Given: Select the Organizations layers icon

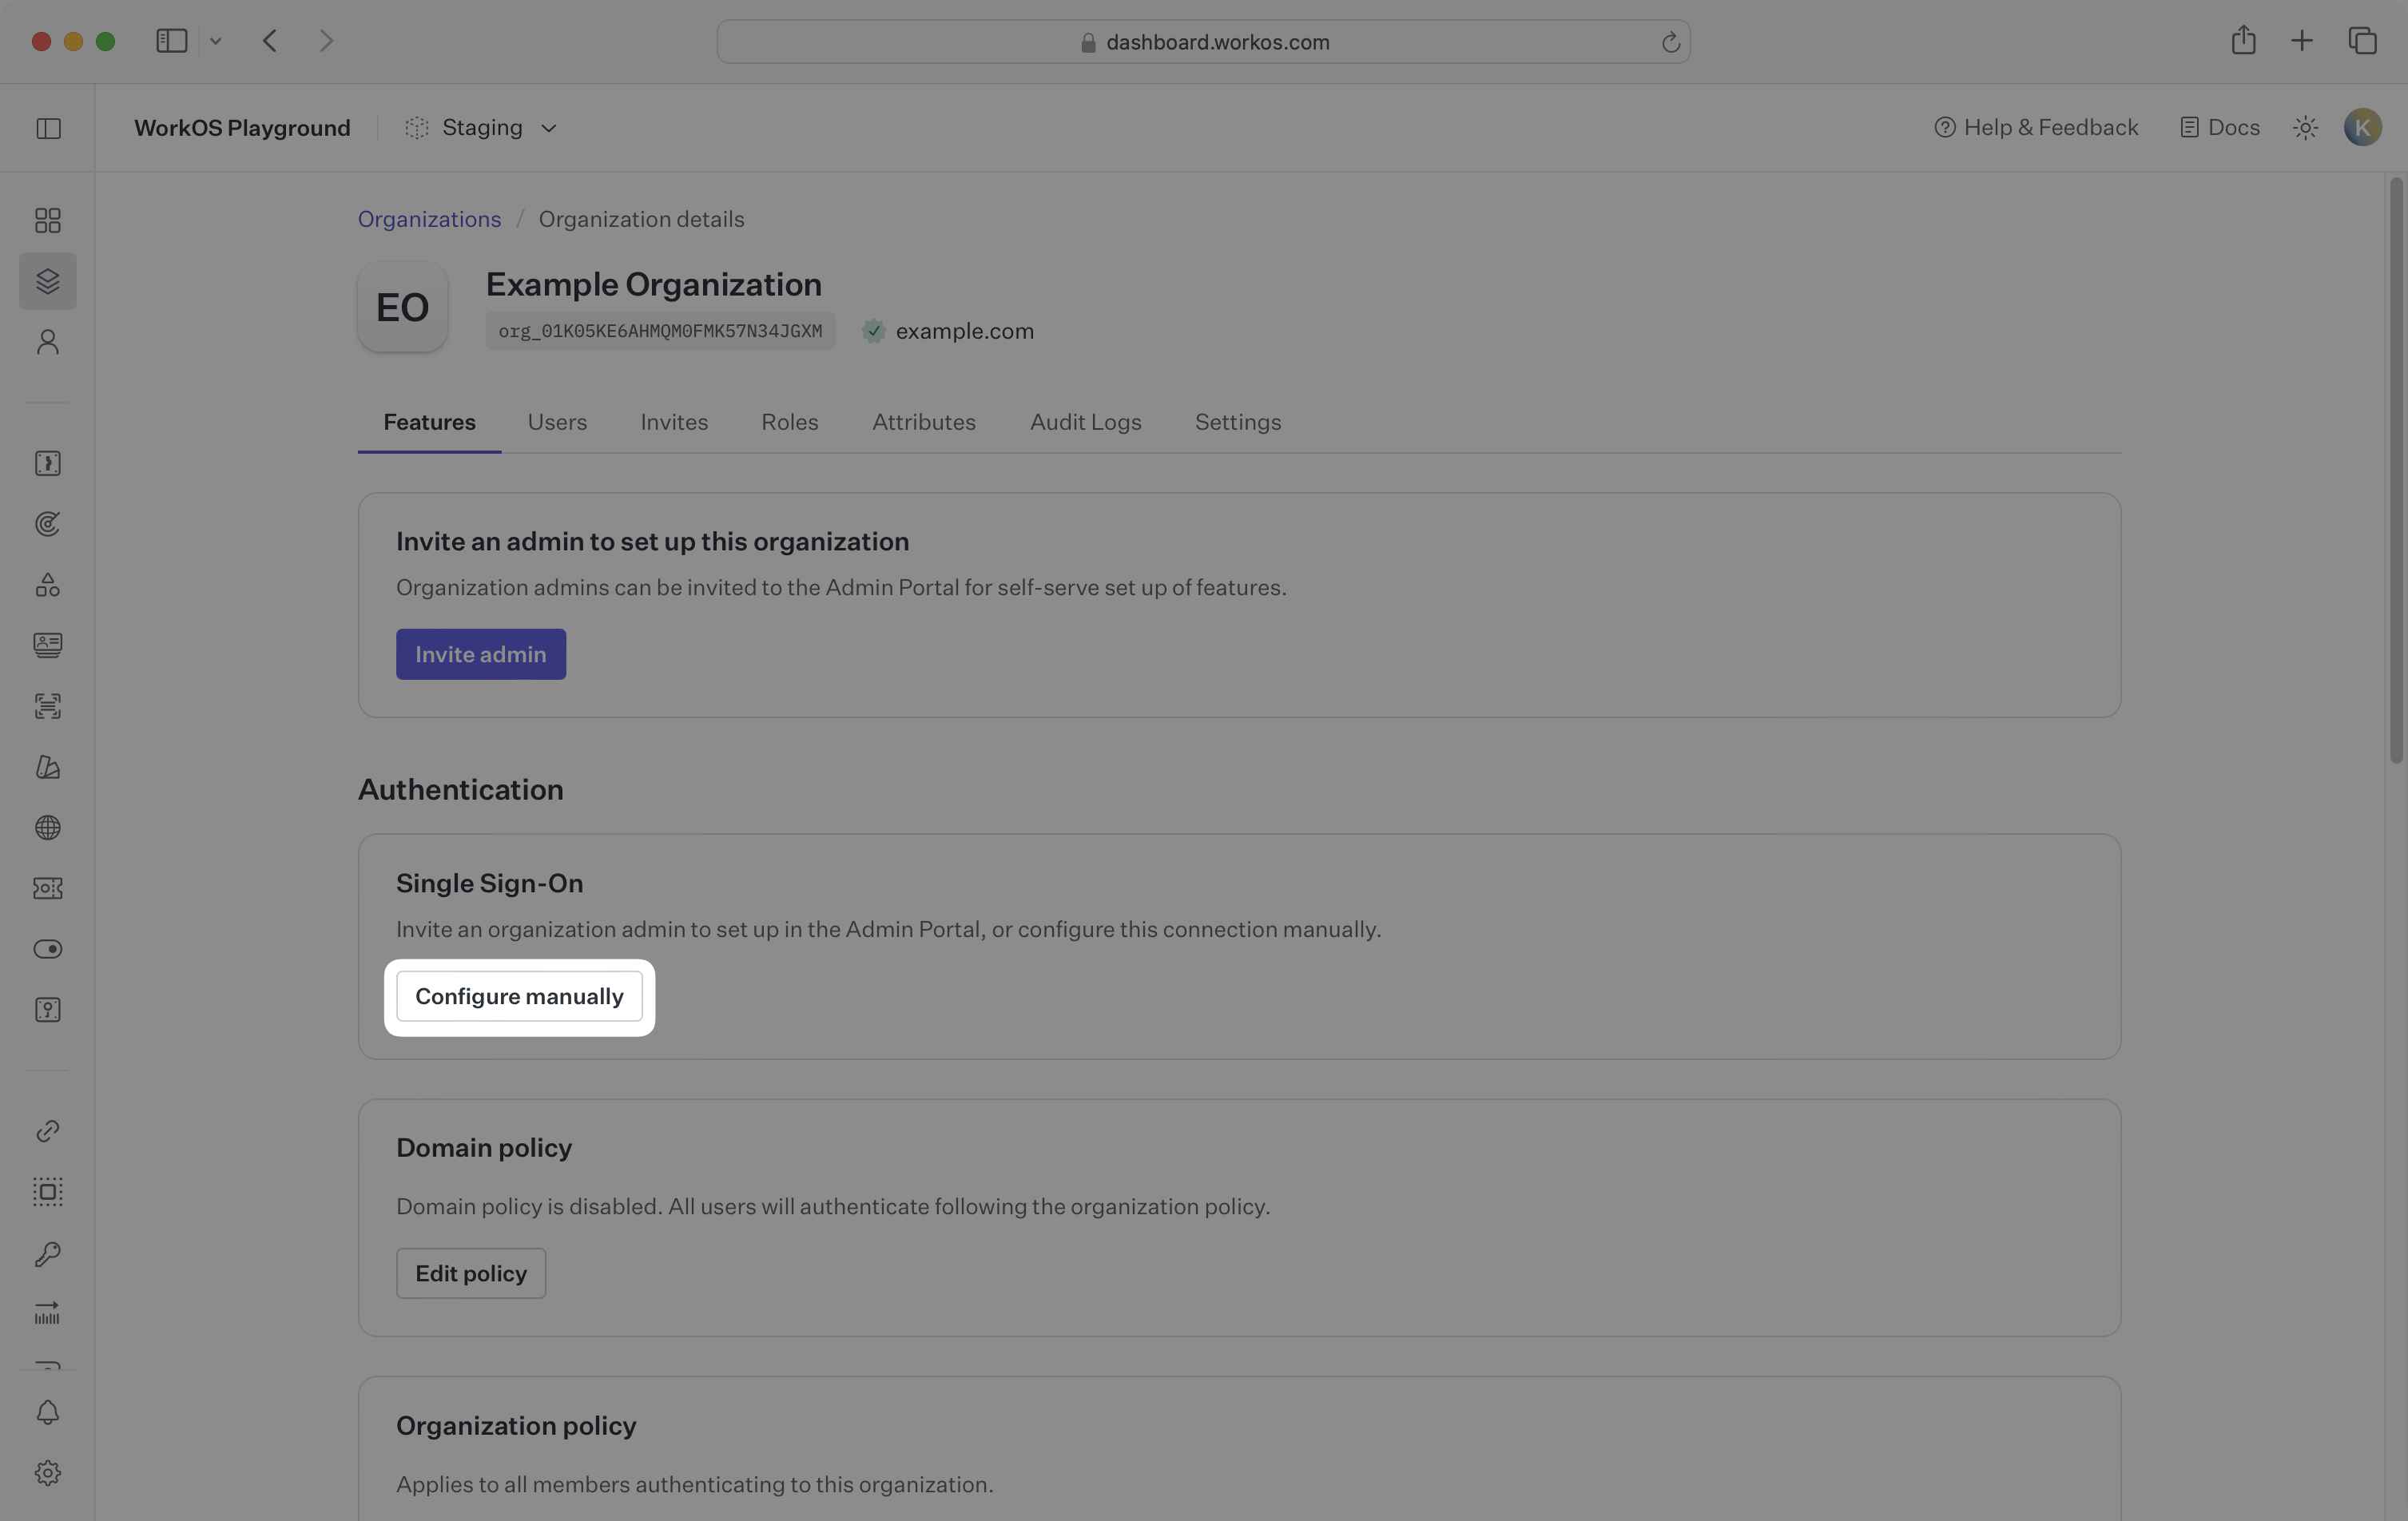Looking at the screenshot, I should point(47,281).
